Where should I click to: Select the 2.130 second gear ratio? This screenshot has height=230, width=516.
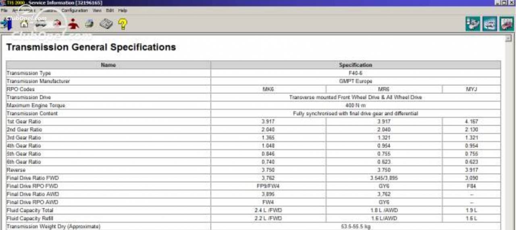pyautogui.click(x=472, y=130)
